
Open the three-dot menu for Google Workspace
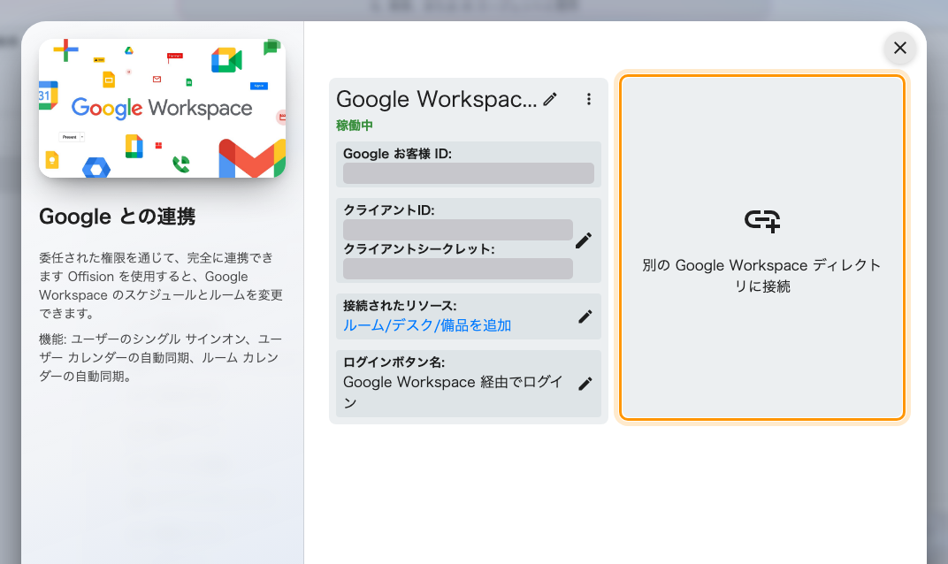pos(588,99)
